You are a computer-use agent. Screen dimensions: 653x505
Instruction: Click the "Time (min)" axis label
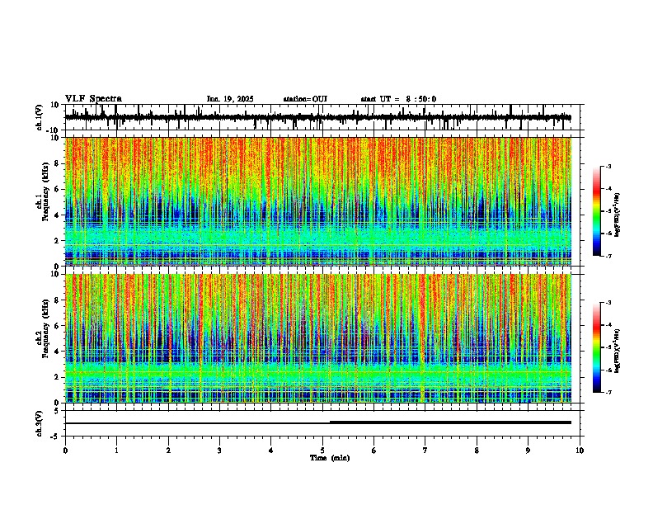[x=330, y=458]
